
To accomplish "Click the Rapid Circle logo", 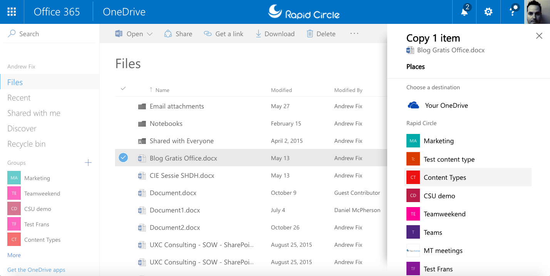I will click(304, 12).
